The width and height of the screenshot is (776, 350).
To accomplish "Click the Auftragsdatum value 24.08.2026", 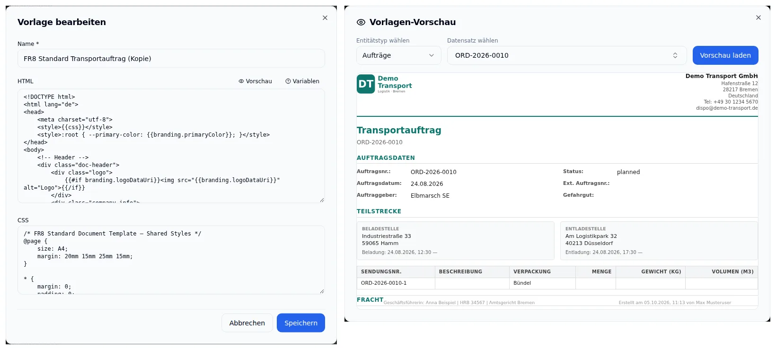I will click(x=427, y=184).
